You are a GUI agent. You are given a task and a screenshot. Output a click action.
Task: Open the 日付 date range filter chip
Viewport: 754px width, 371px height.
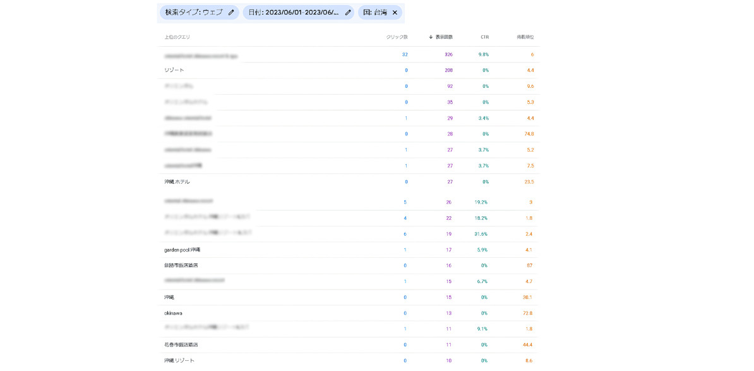[294, 13]
